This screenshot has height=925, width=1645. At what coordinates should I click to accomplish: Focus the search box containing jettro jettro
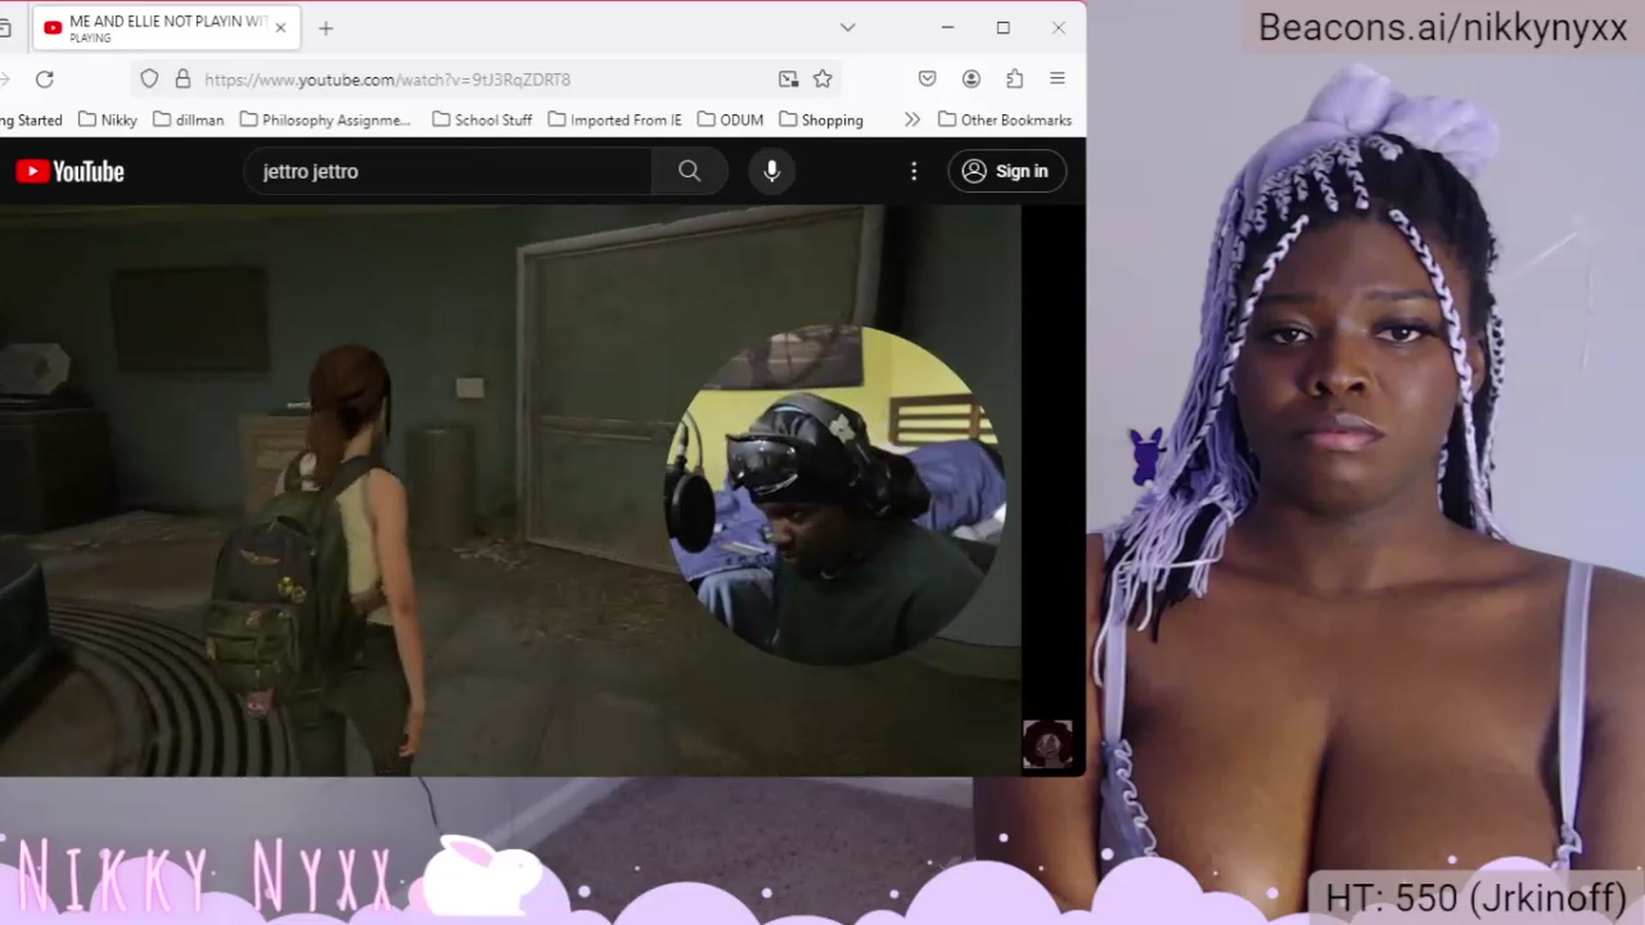point(448,171)
